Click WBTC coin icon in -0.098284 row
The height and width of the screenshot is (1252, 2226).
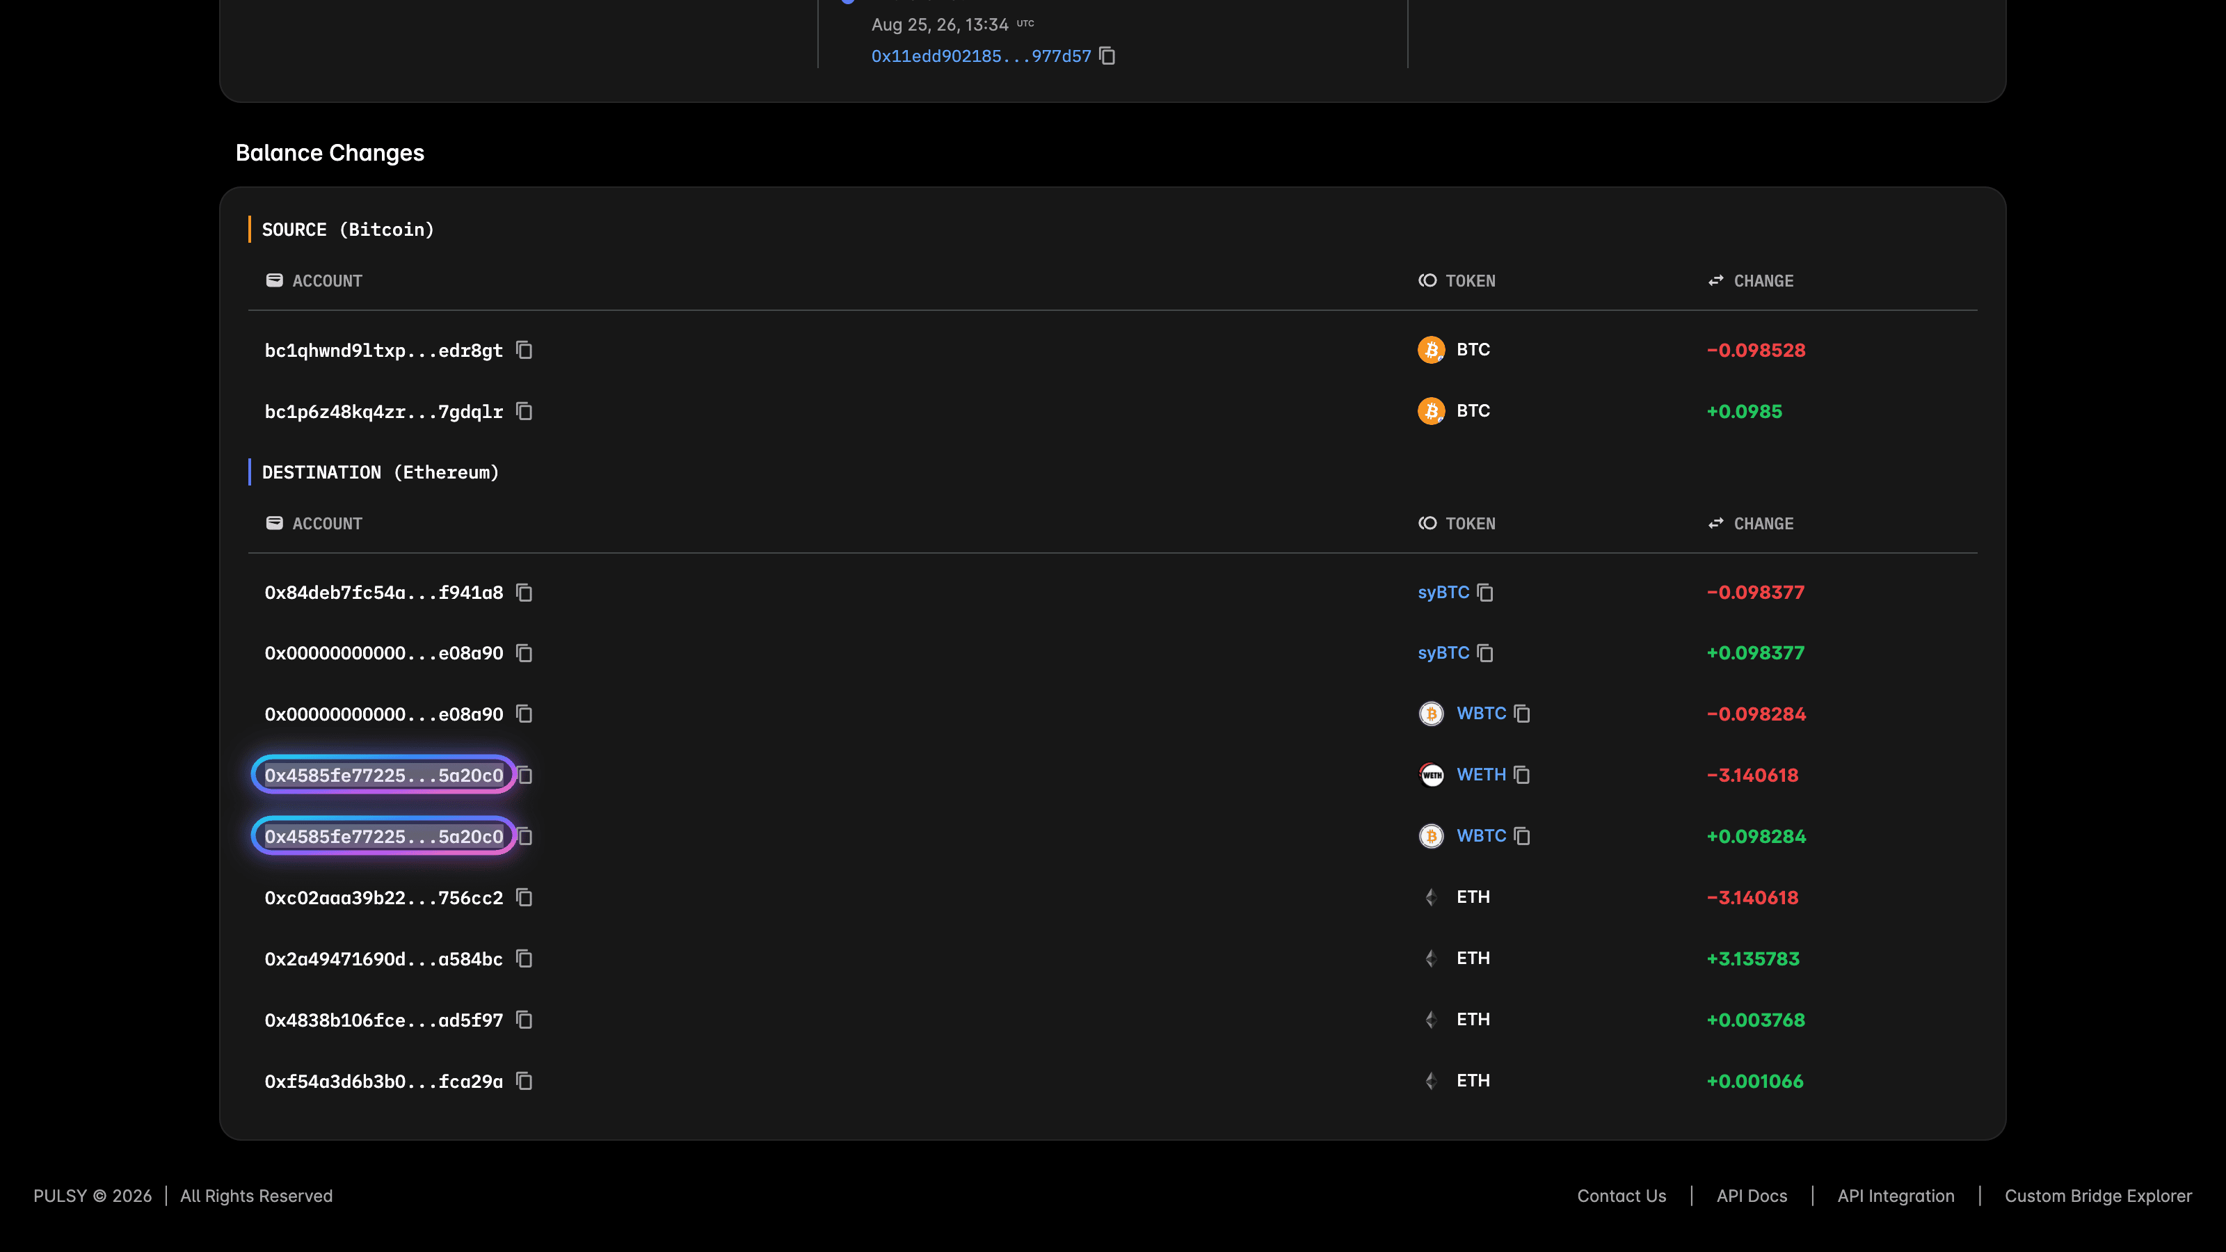tap(1431, 714)
